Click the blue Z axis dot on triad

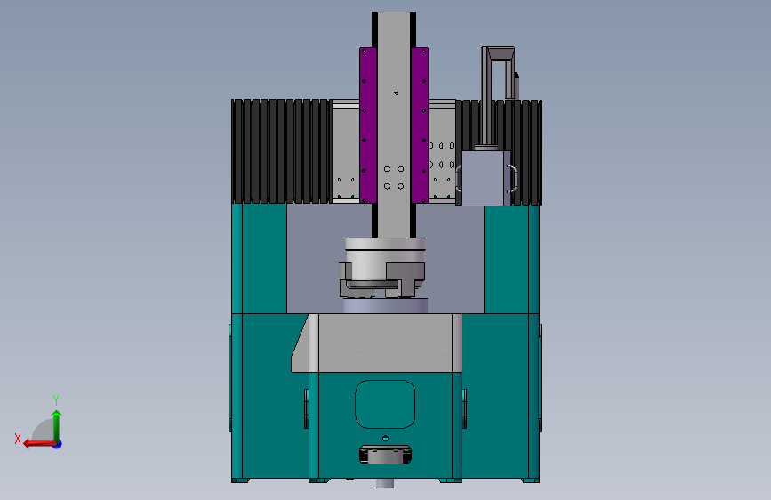[58, 445]
